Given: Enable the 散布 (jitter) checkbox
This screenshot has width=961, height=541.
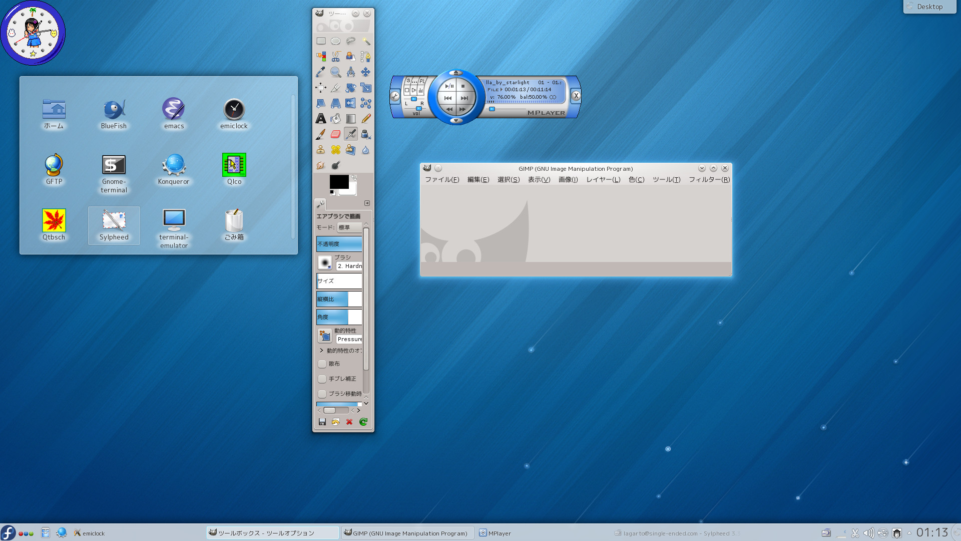Looking at the screenshot, I should pyautogui.click(x=322, y=364).
